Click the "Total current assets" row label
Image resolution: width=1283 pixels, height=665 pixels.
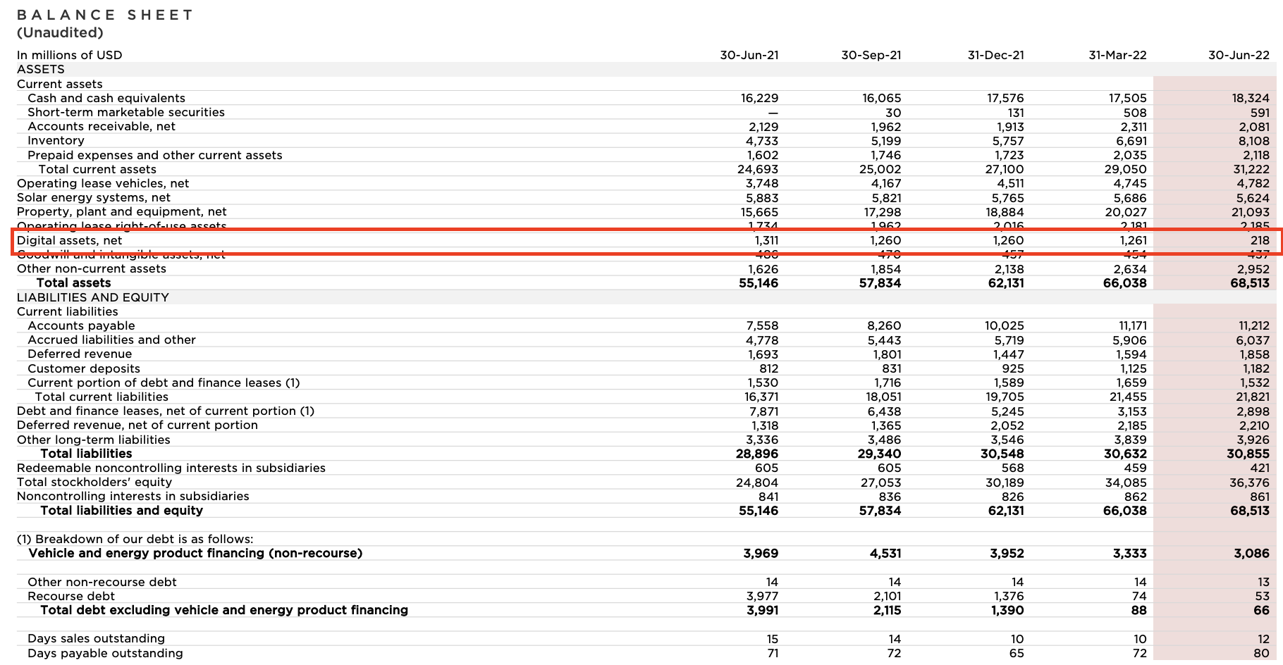(x=97, y=169)
